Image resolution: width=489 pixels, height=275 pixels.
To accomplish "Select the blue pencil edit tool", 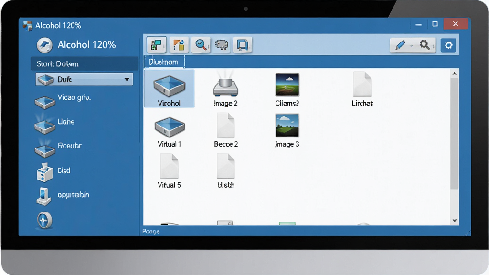I will click(400, 45).
